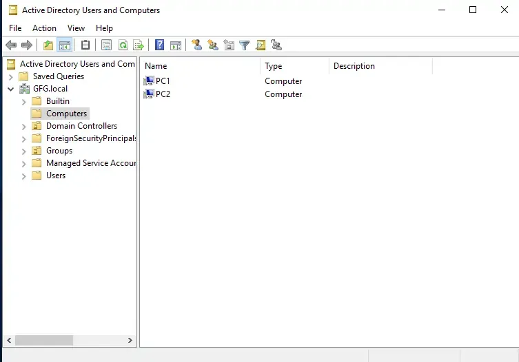Open the File menu

[15, 28]
